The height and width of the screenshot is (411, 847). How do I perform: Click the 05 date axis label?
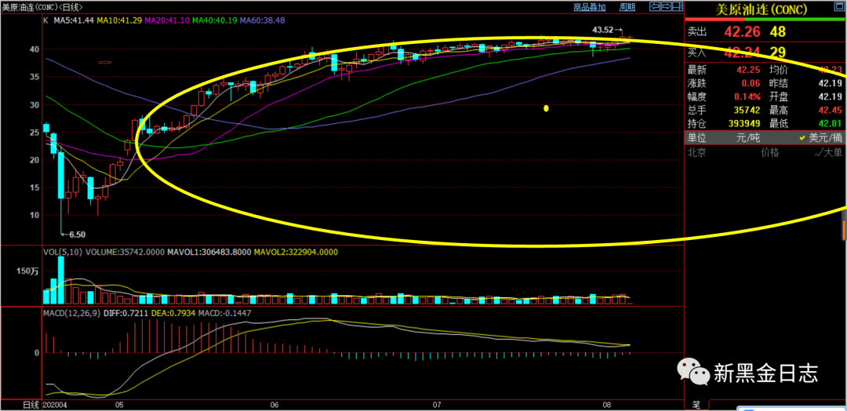pos(119,405)
